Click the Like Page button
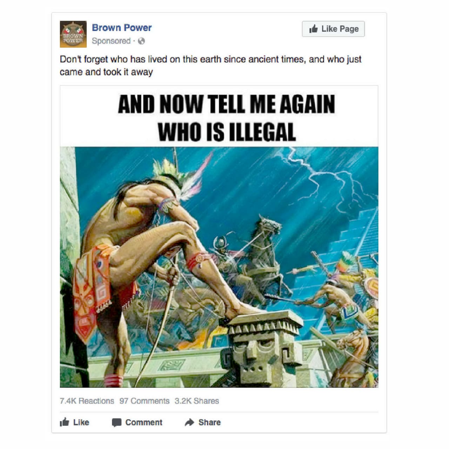The image size is (449, 449). 333,29
